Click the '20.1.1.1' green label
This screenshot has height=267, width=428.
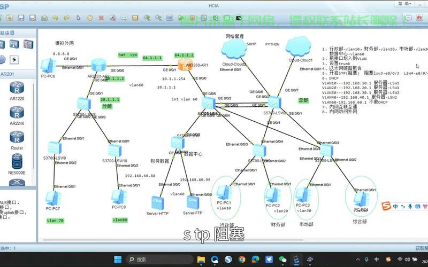(110, 100)
